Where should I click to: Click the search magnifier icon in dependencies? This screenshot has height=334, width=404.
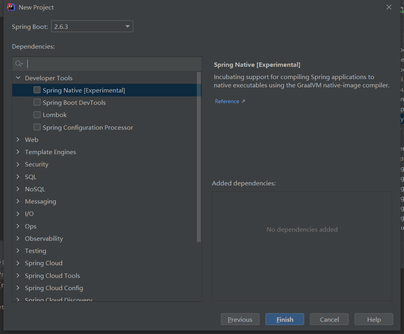click(x=19, y=64)
